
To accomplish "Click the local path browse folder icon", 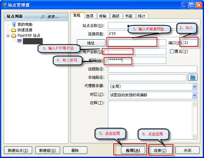I will 193,77.
